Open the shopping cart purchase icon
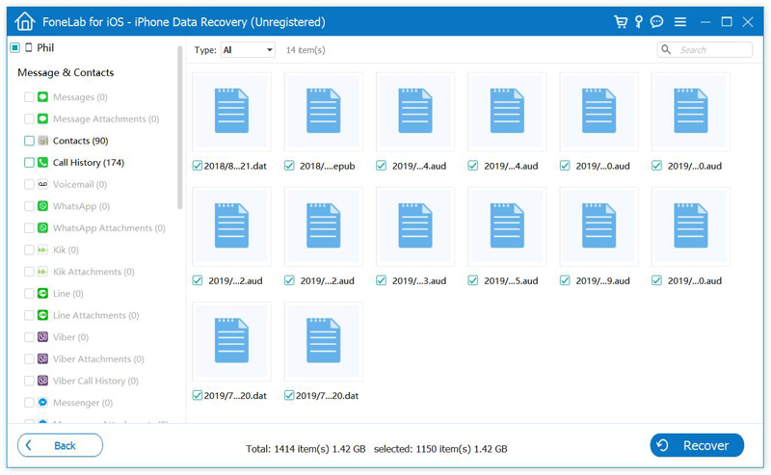Screen dimensions: 771x475 [621, 21]
